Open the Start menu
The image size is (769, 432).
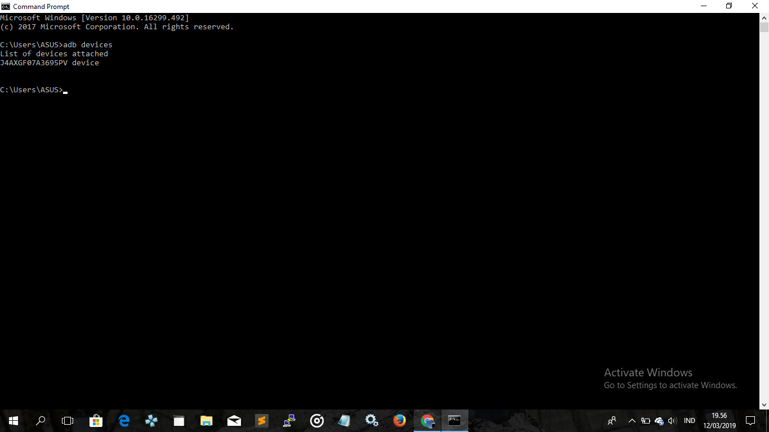pyautogui.click(x=13, y=420)
